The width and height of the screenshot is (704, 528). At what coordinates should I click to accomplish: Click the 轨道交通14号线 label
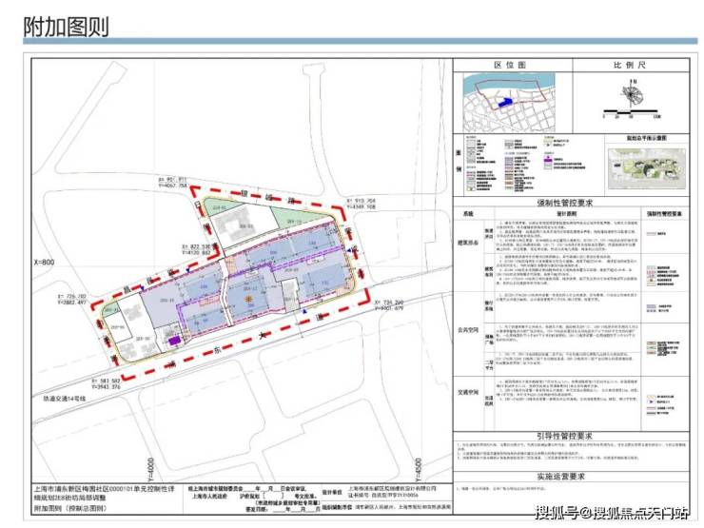[x=65, y=399]
